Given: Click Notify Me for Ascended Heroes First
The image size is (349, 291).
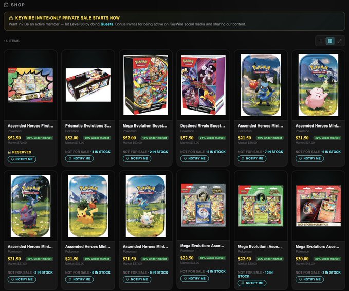Looking at the screenshot, I should (x=22, y=159).
